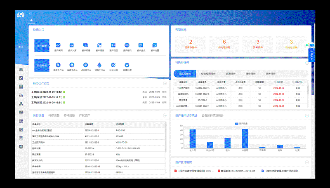The image size is (330, 188).
Task: Click the red date 2022-11-13 cell
Action: pyautogui.click(x=278, y=88)
